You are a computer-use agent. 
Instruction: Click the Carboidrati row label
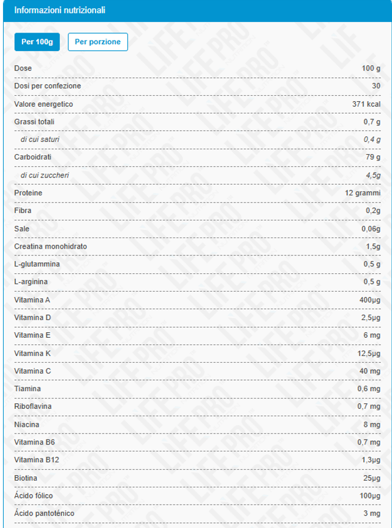pos(34,157)
